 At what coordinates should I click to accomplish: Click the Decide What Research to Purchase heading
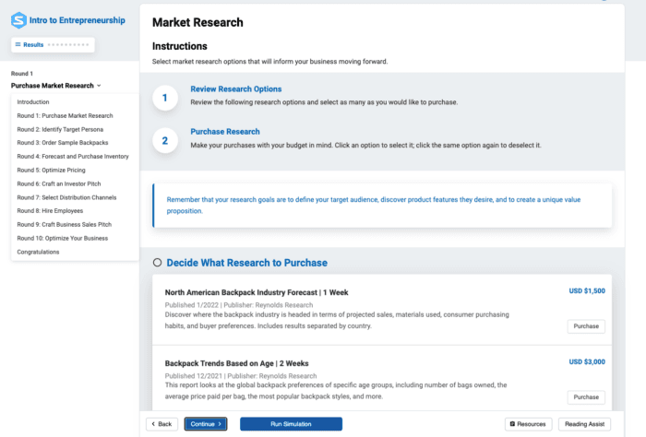pyautogui.click(x=246, y=263)
